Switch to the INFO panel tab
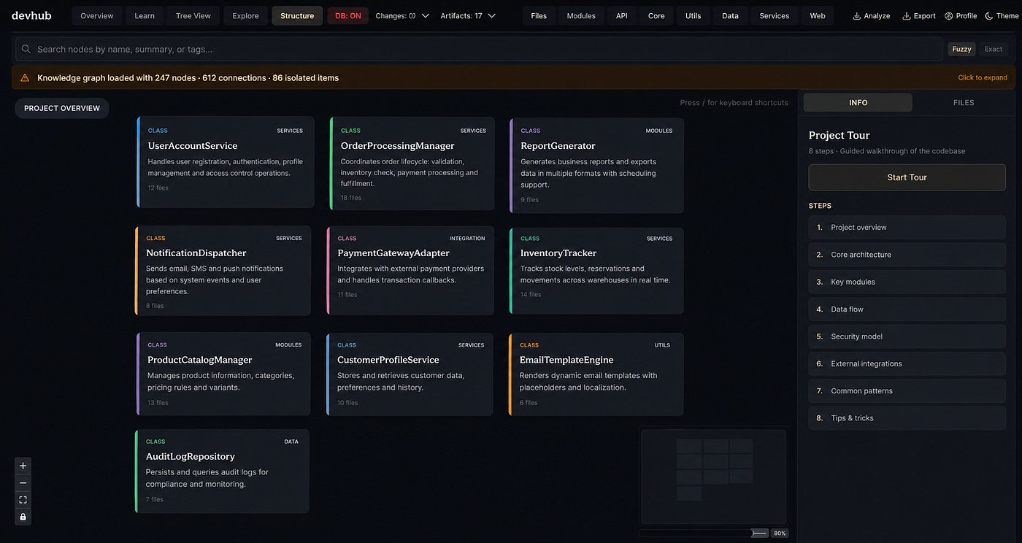The width and height of the screenshot is (1022, 543). pyautogui.click(x=858, y=102)
